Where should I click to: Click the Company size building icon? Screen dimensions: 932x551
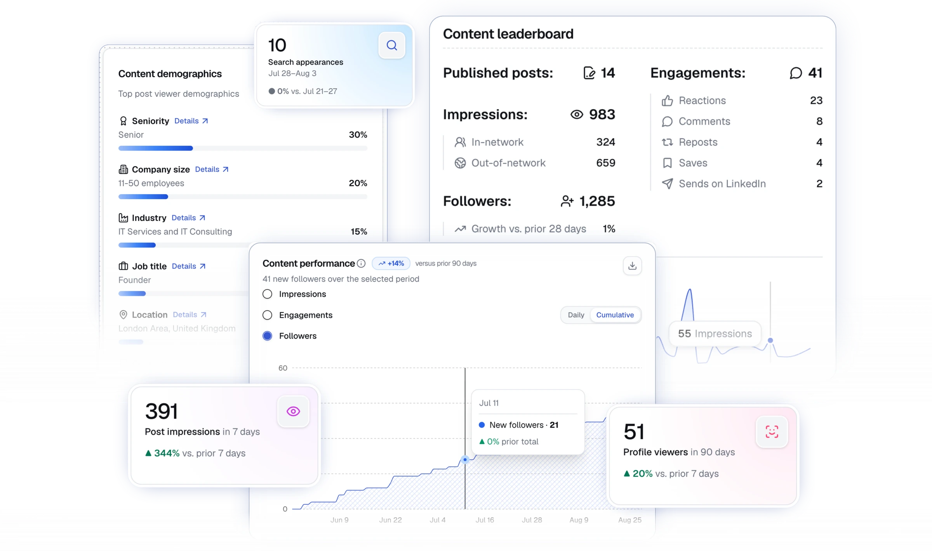click(x=123, y=169)
